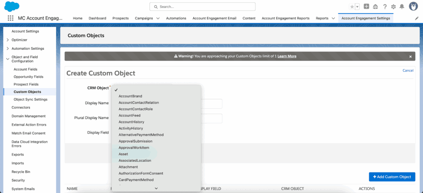Open the Automations tab
The width and height of the screenshot is (423, 193).
click(x=176, y=18)
